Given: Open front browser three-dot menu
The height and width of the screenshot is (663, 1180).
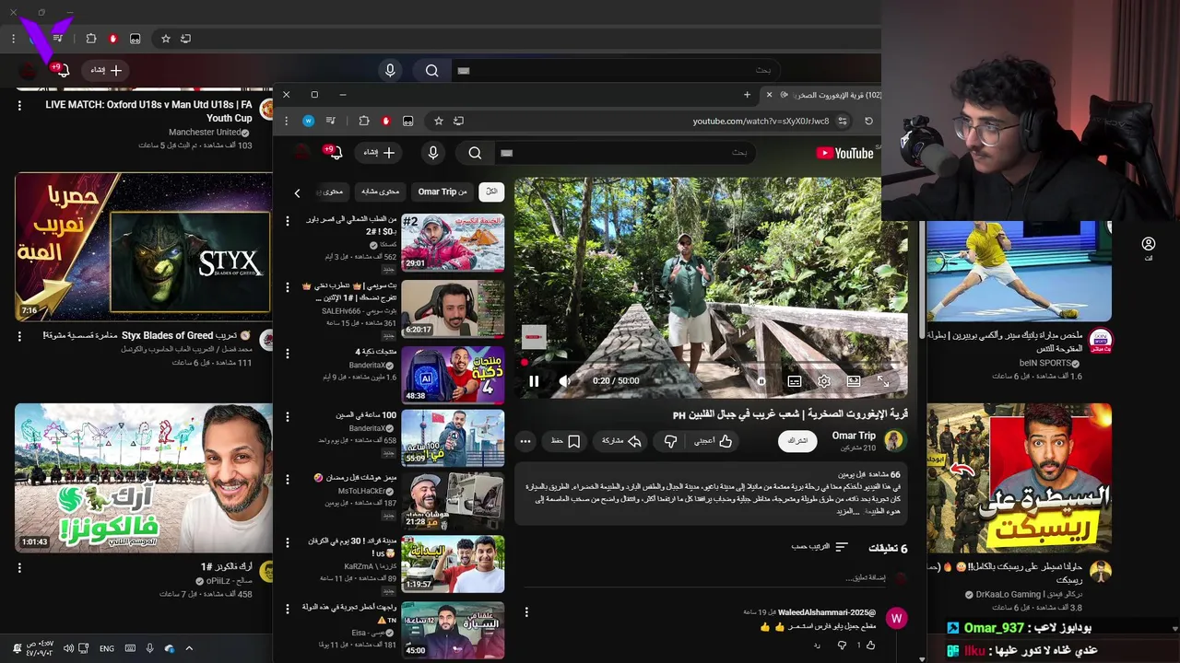Looking at the screenshot, I should (x=286, y=121).
